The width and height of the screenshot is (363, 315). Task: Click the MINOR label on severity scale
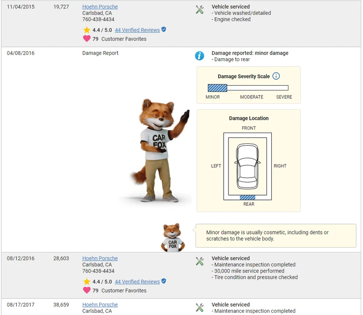[x=213, y=97]
